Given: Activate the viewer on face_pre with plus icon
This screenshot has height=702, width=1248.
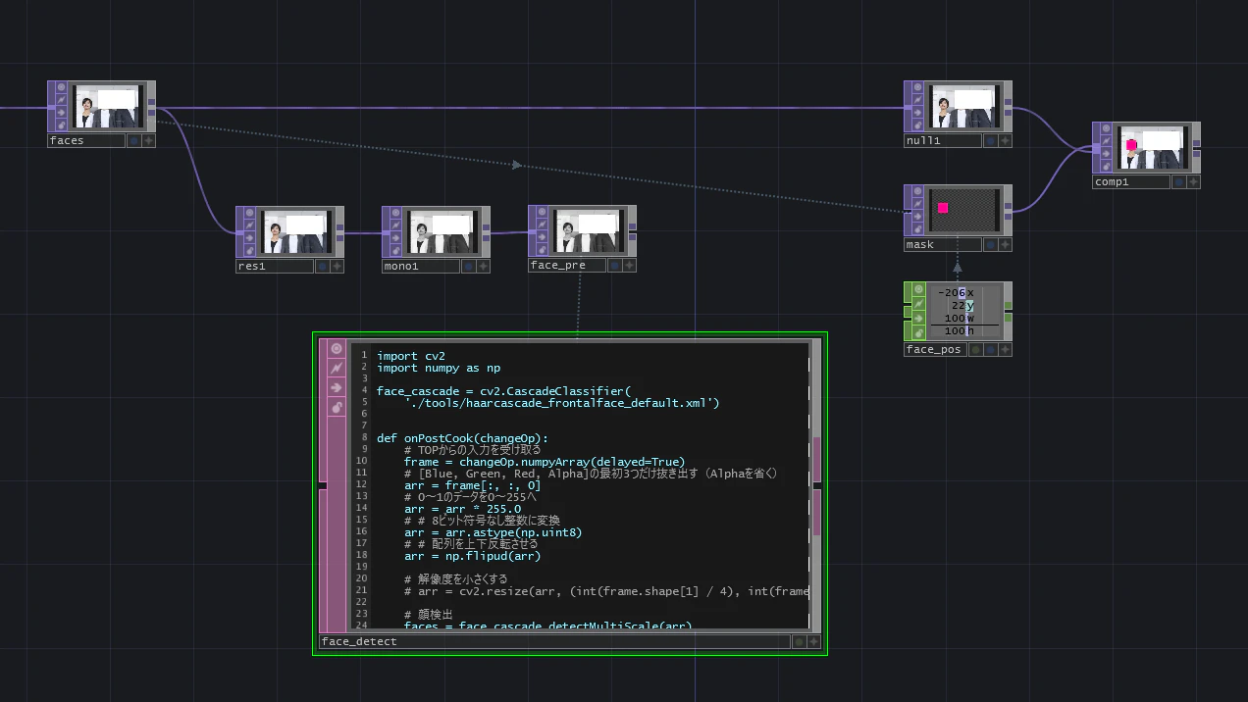Looking at the screenshot, I should click(629, 266).
